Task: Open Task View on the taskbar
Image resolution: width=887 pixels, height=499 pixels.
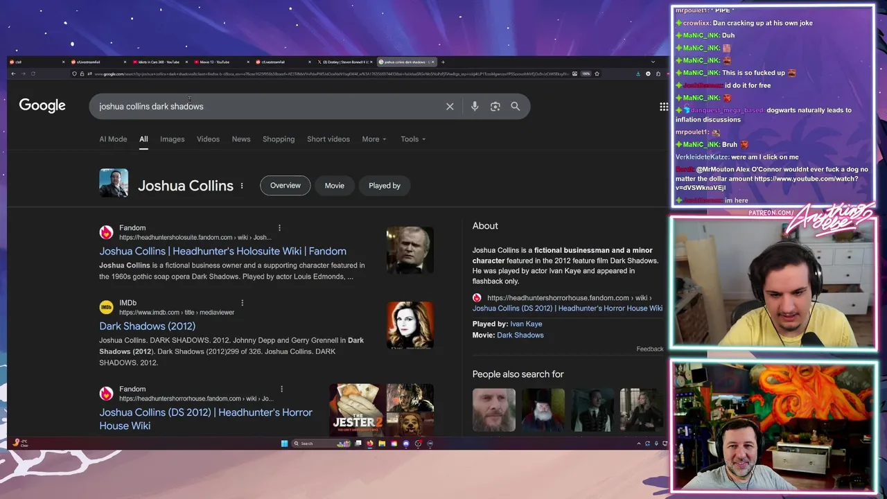Action: pyautogui.click(x=358, y=444)
